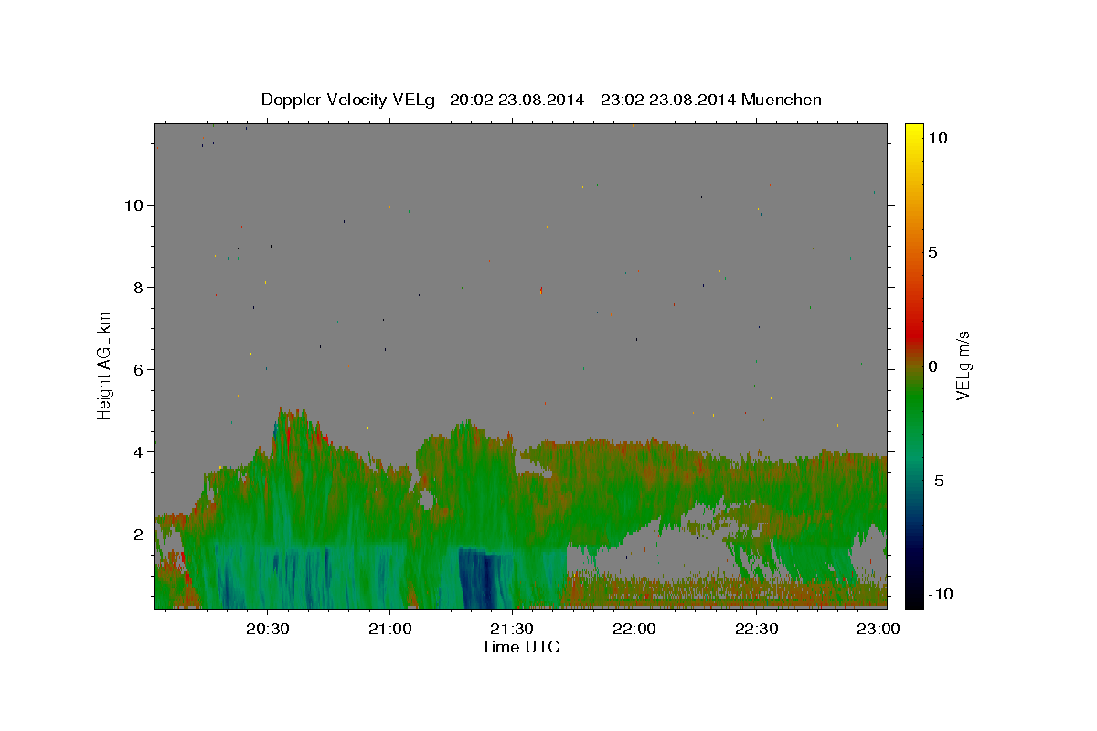Click the 21:00 time tick label
Viewport: 1097px width, 731px height.
point(389,629)
